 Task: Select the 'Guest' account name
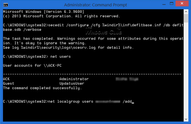click(x=8, y=84)
